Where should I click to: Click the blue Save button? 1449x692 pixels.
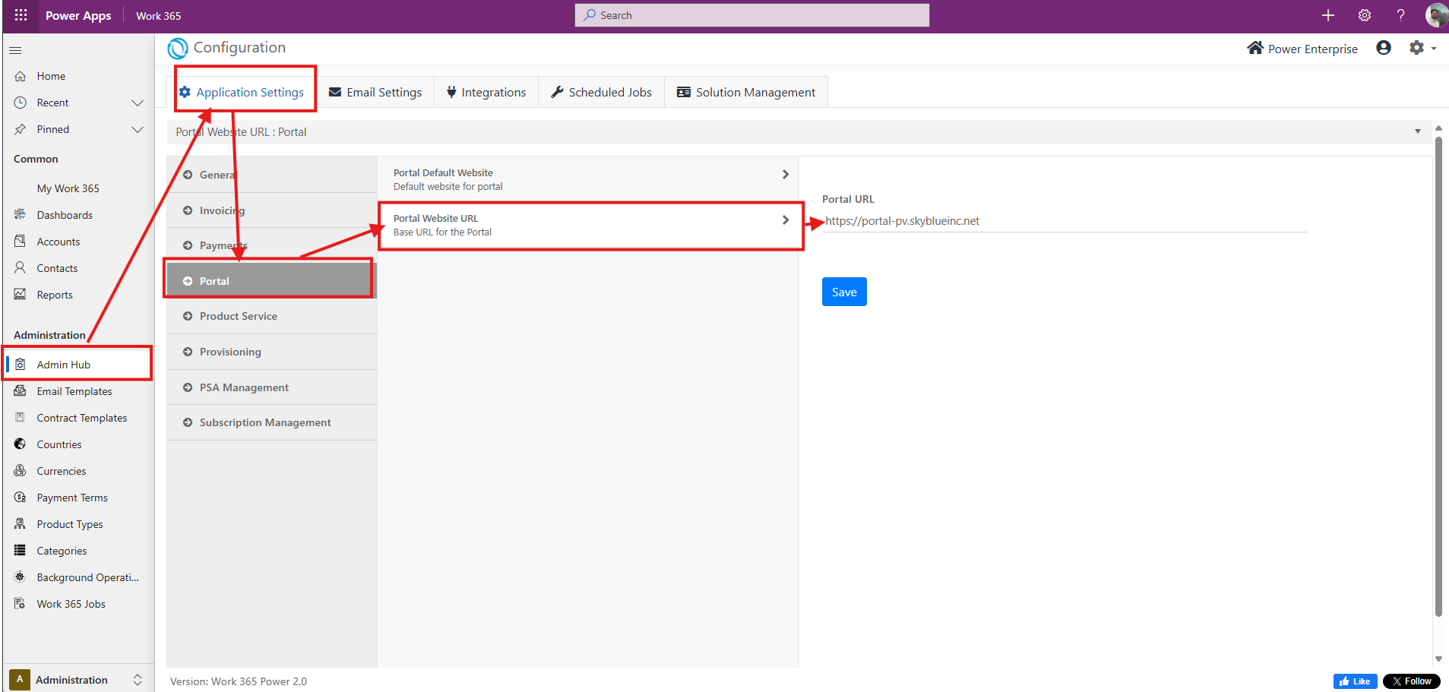(844, 292)
